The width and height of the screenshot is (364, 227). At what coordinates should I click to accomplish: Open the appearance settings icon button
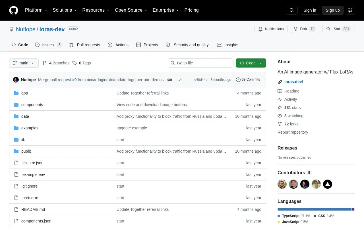(350, 10)
